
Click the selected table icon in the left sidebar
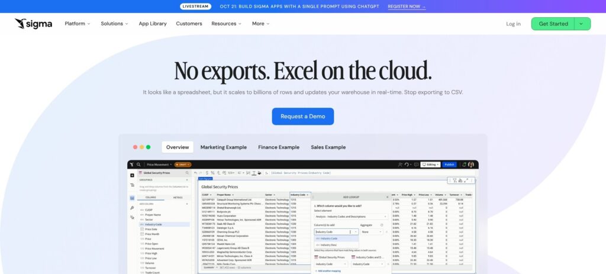tap(132, 198)
